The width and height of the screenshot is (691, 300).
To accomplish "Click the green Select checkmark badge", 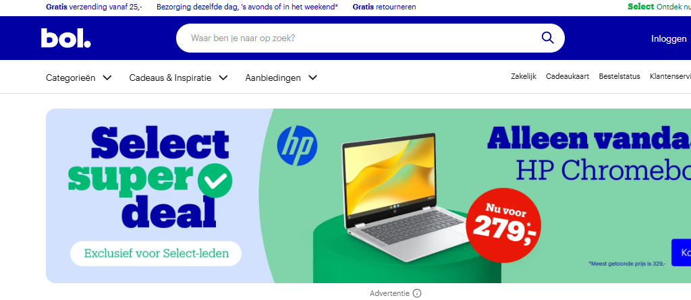I will click(215, 180).
